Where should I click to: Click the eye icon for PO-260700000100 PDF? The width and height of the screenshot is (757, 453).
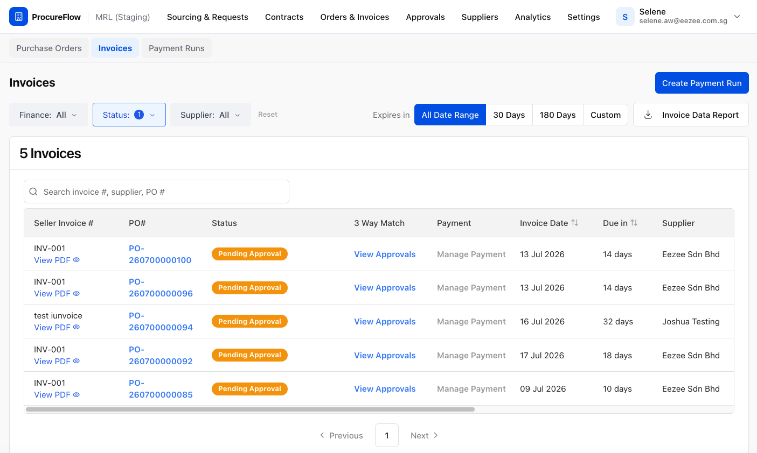point(77,260)
